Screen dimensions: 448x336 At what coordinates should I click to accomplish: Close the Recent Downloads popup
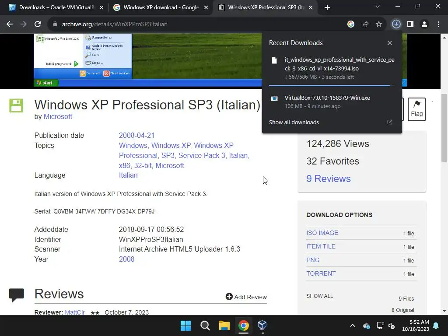pyautogui.click(x=390, y=43)
